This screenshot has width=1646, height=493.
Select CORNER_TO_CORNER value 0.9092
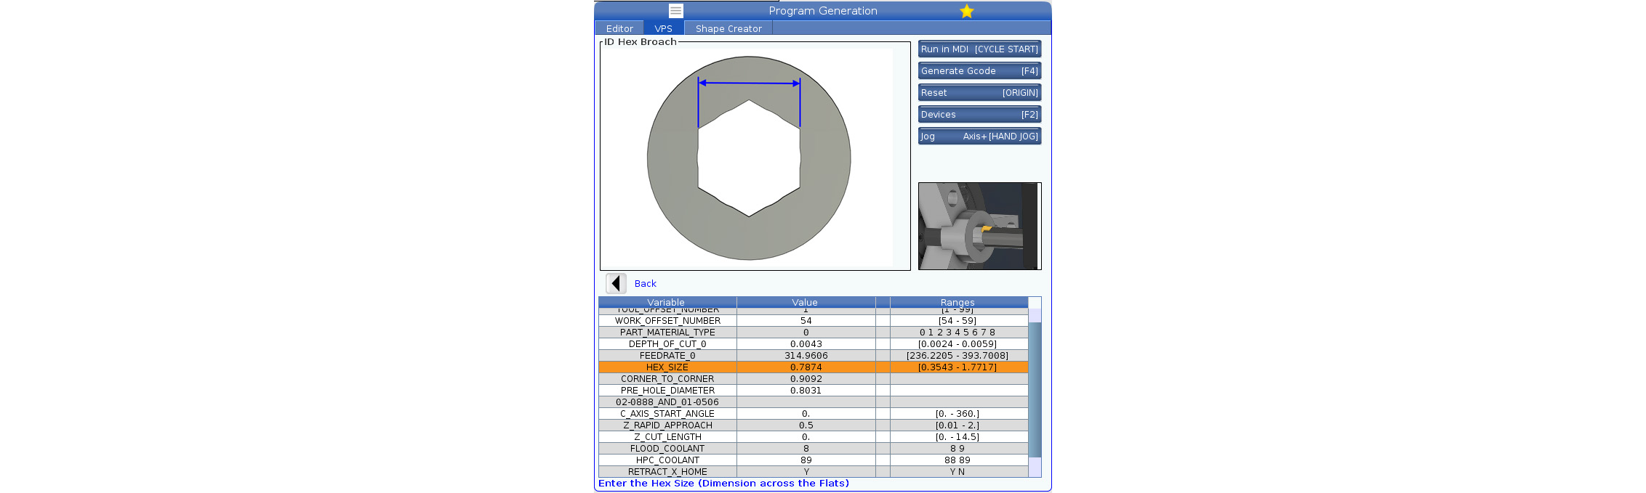(x=806, y=379)
